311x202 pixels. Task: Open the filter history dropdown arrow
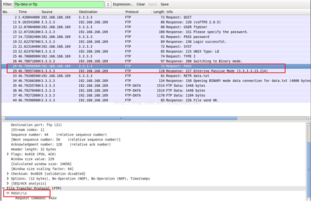[108, 4]
